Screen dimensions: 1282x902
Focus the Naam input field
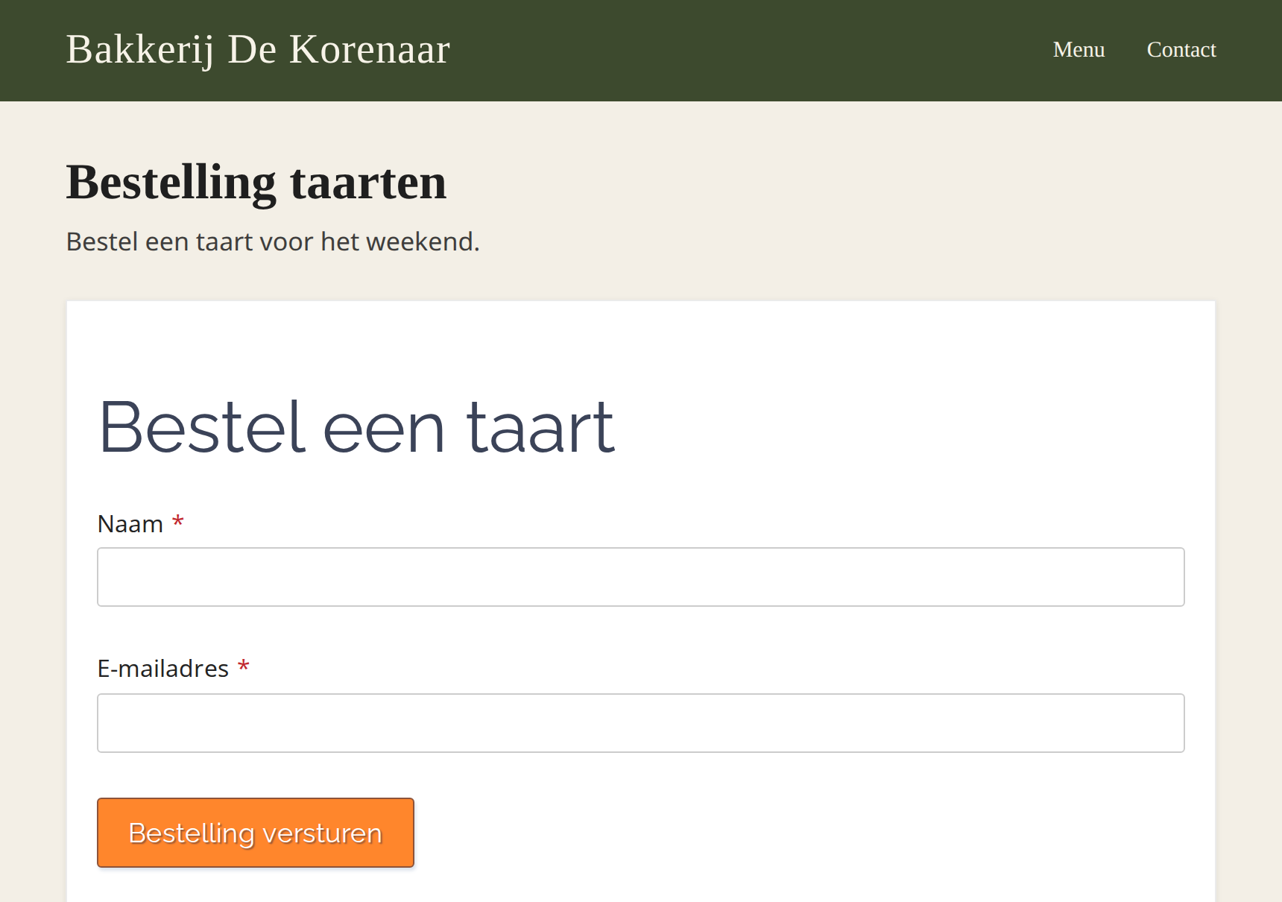click(x=641, y=577)
